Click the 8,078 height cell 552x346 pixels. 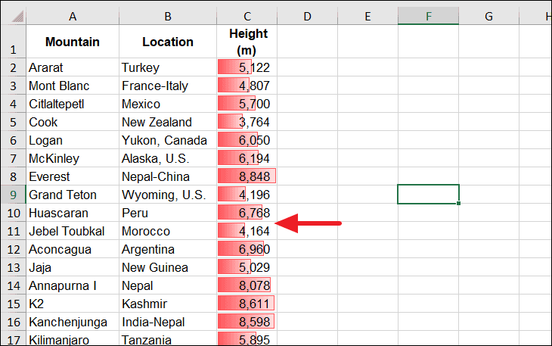[247, 285]
